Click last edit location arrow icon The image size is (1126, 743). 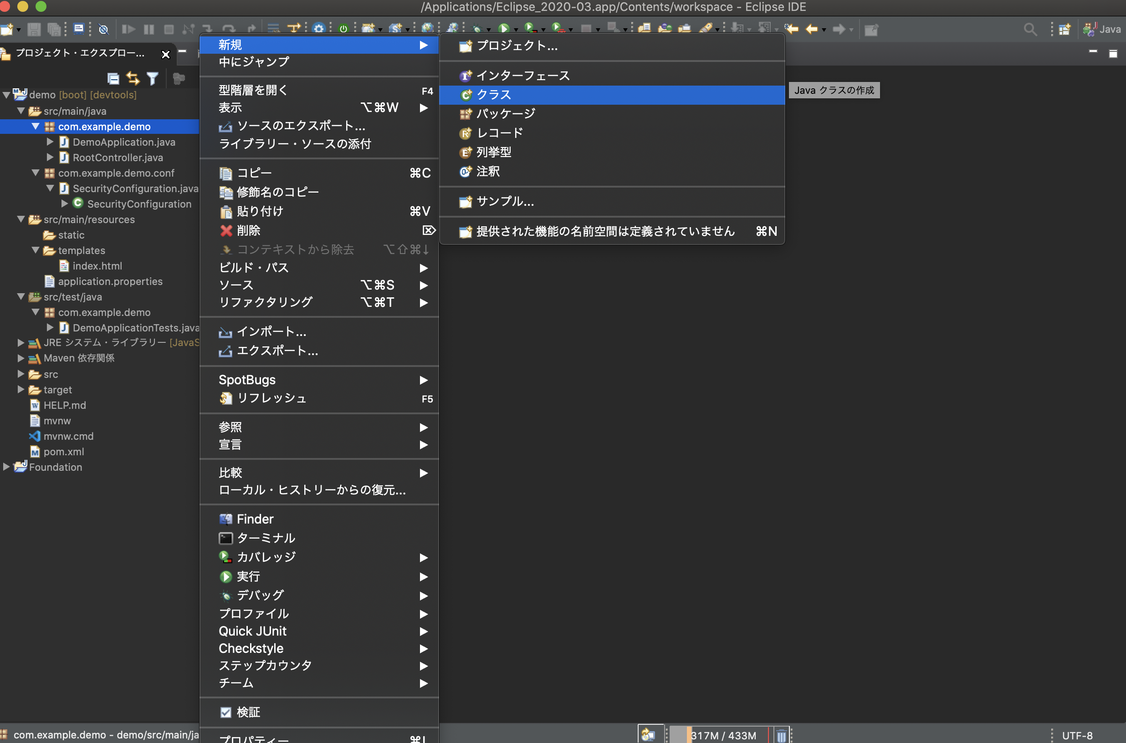click(x=791, y=30)
